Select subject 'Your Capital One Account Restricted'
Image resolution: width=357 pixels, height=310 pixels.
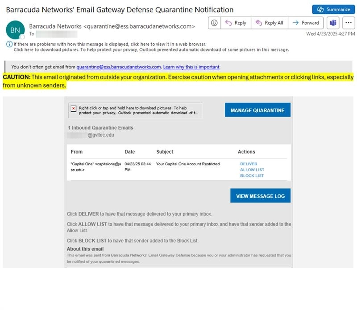click(x=188, y=164)
